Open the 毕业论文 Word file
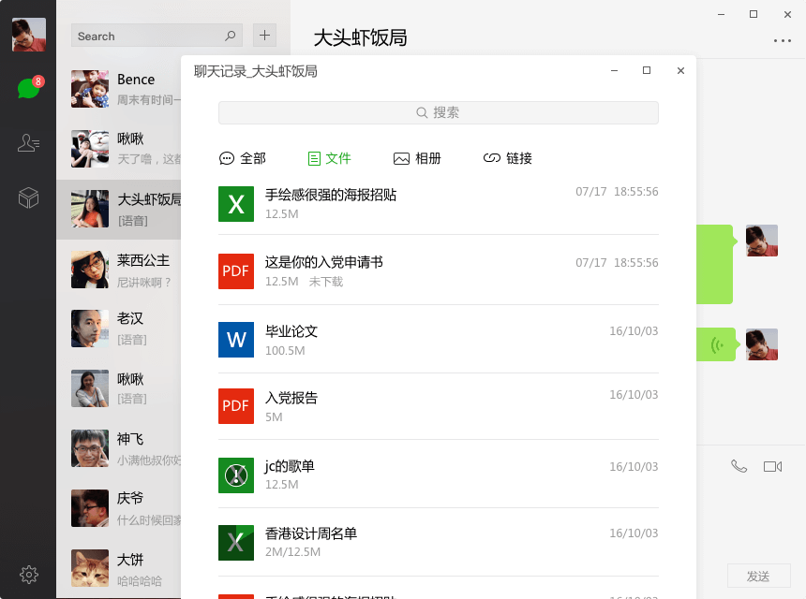This screenshot has height=599, width=806. [439, 340]
